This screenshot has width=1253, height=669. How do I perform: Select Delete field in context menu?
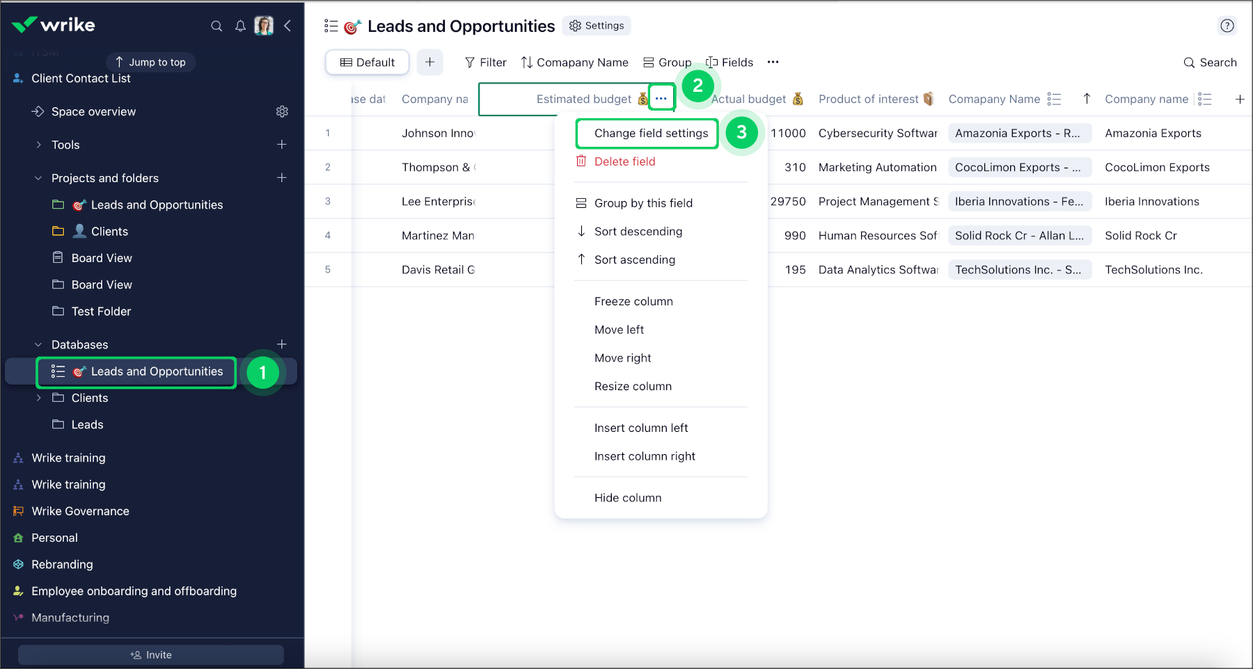point(624,161)
